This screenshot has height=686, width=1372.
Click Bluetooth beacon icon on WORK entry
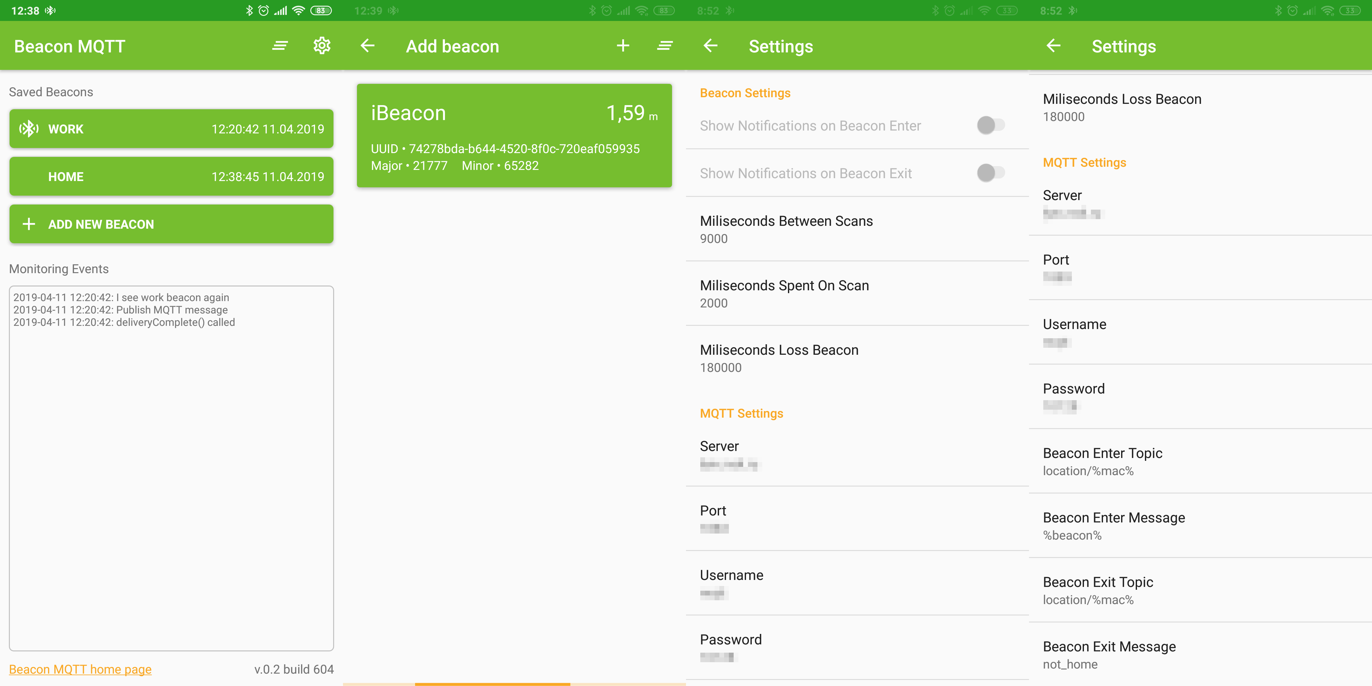(29, 128)
